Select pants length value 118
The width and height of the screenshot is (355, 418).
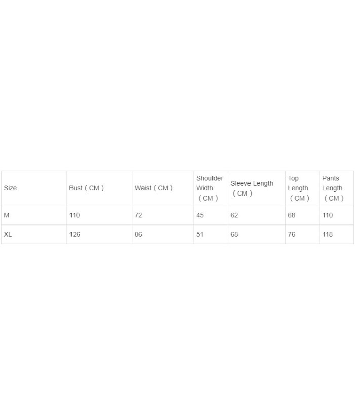pos(327,234)
